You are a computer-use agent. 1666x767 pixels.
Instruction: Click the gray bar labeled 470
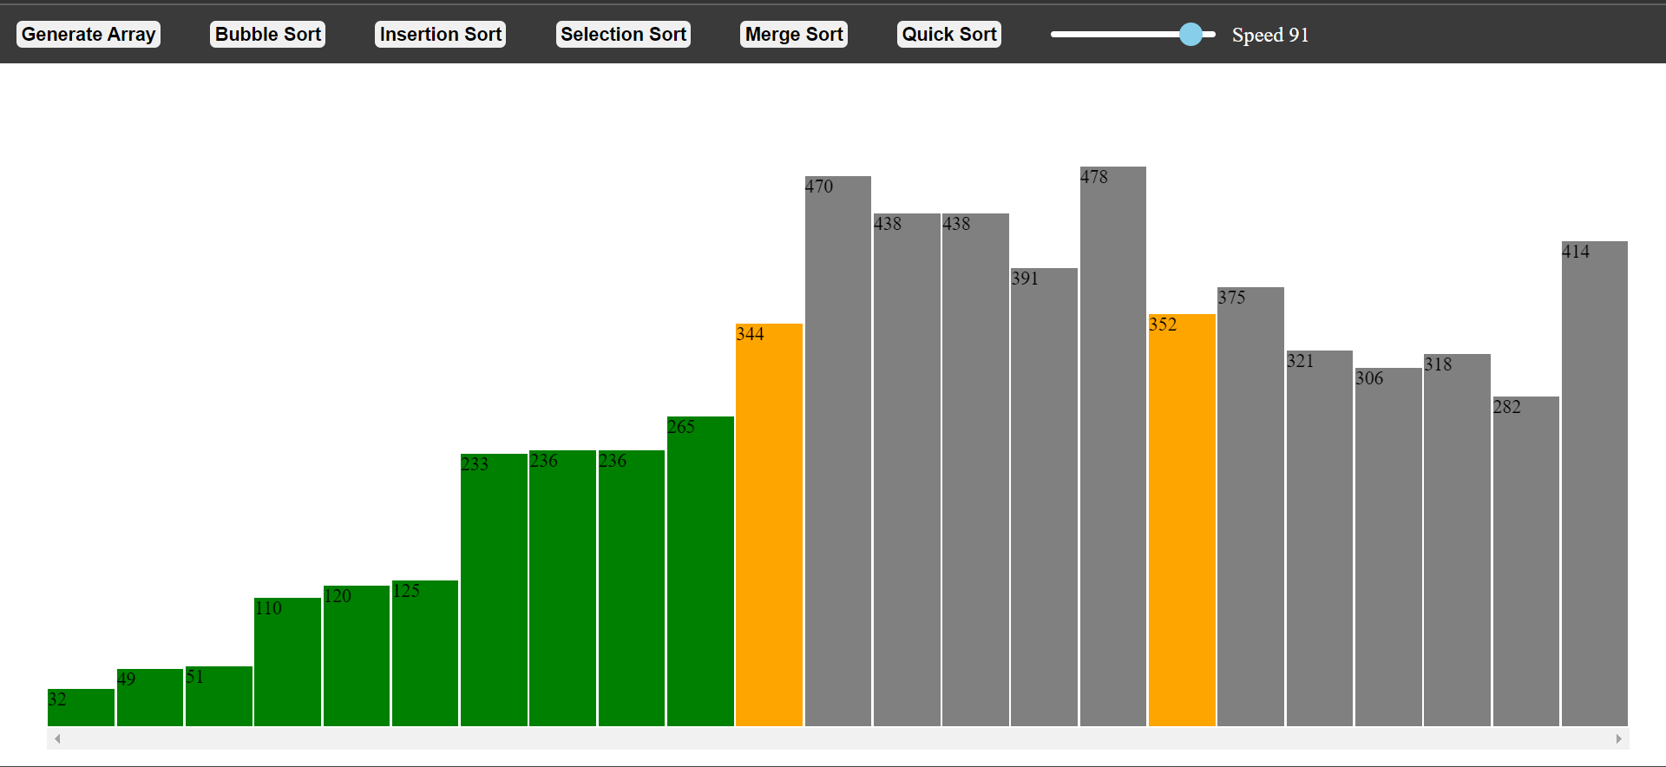coord(837,451)
